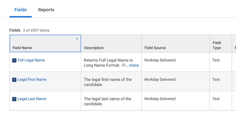This screenshot has height=114, width=236.
Task: Select the Legal Last Name description cell
Action: (107, 101)
